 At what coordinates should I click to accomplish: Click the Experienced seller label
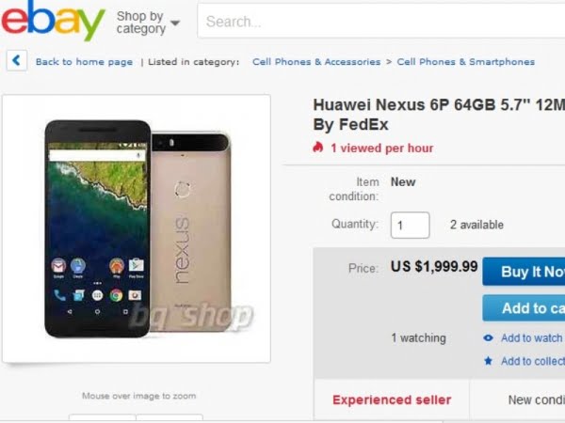[x=392, y=400]
